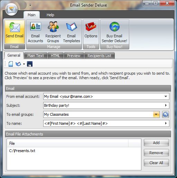
Task: Expand the To email groups dropdown
Action: [x=156, y=114]
